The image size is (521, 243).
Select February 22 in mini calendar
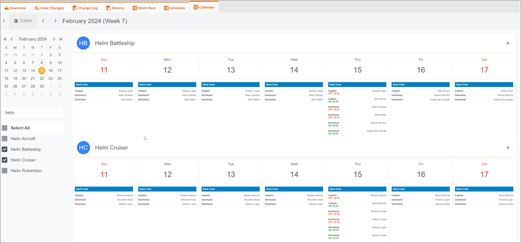point(42,79)
